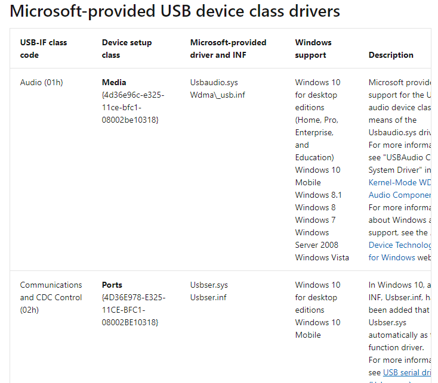This screenshot has height=383, width=438.
Task: Click the Media class GUID text
Action: click(x=133, y=107)
